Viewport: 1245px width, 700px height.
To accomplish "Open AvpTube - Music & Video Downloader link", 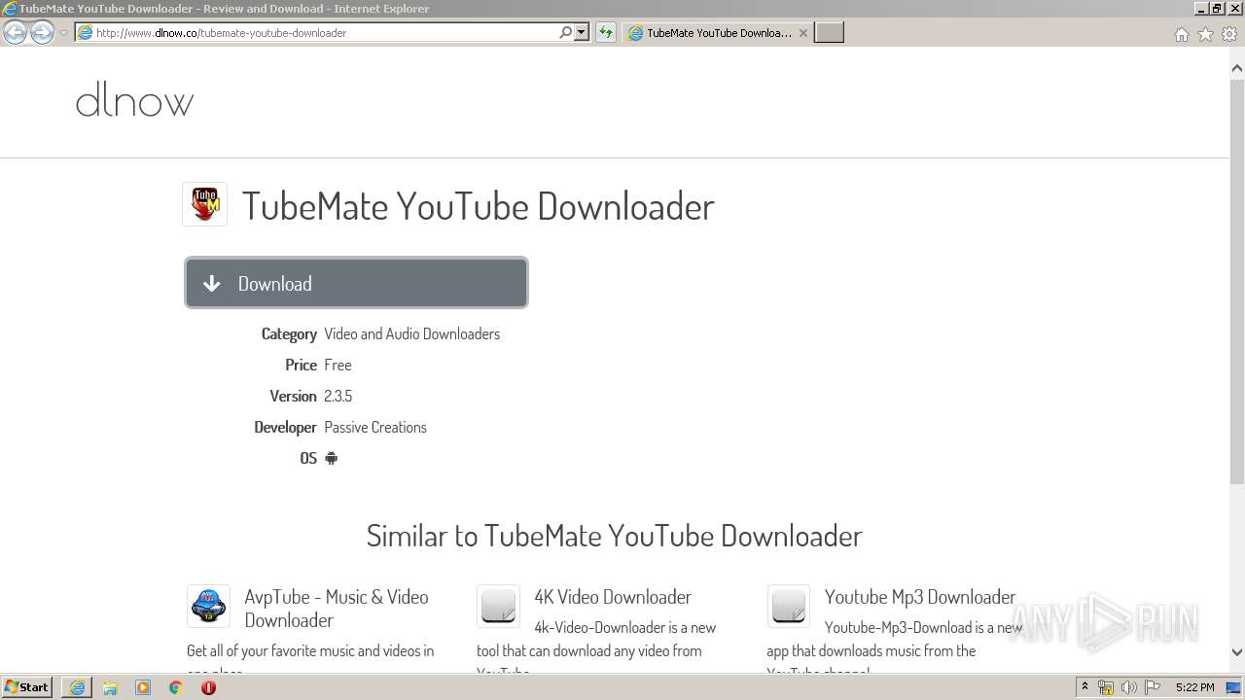I will click(x=337, y=609).
